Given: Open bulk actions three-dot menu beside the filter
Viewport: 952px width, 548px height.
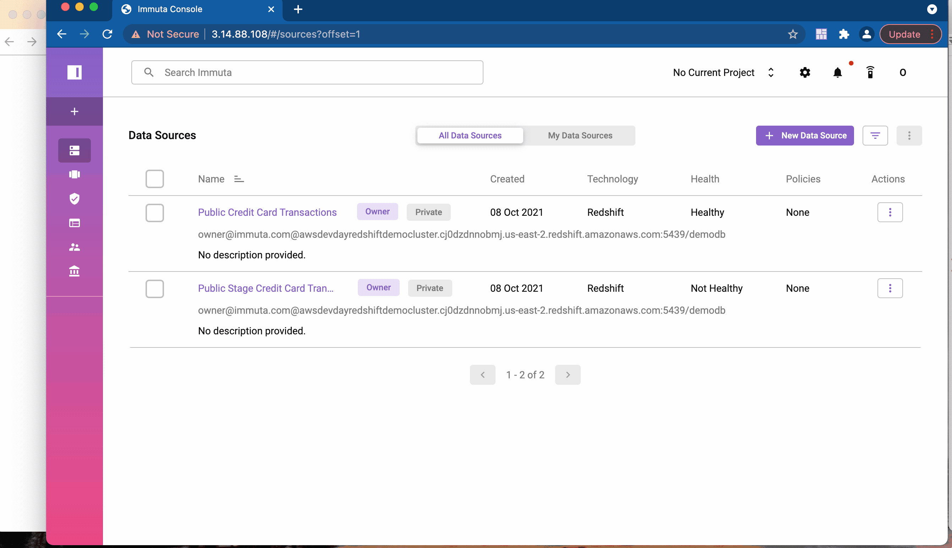Looking at the screenshot, I should point(909,136).
